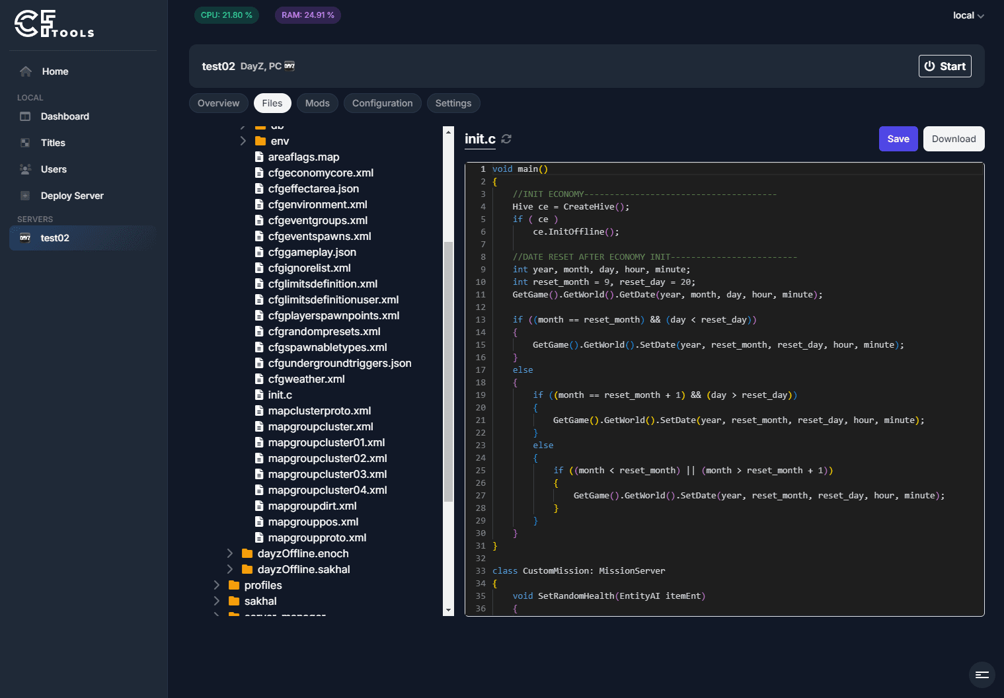This screenshot has width=1004, height=698.
Task: Open the Deploy Server page
Action: tap(72, 196)
